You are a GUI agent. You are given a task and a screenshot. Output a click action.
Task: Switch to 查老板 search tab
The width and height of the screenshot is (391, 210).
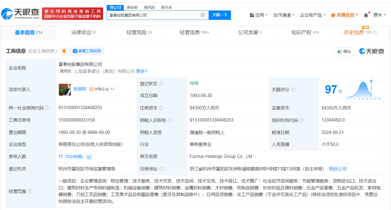coord(132,7)
